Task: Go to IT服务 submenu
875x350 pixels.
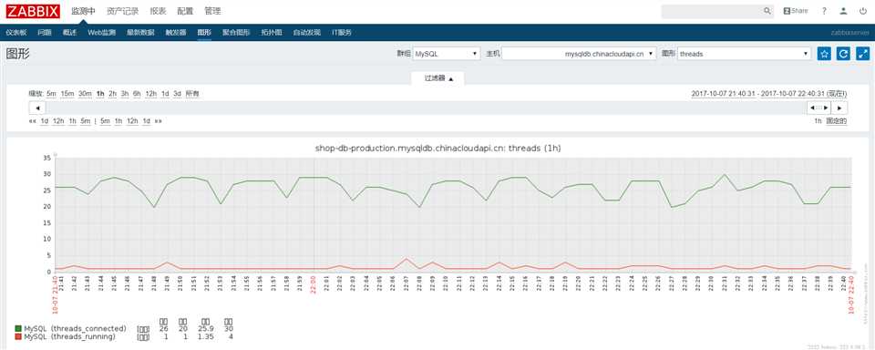Action: pyautogui.click(x=342, y=33)
